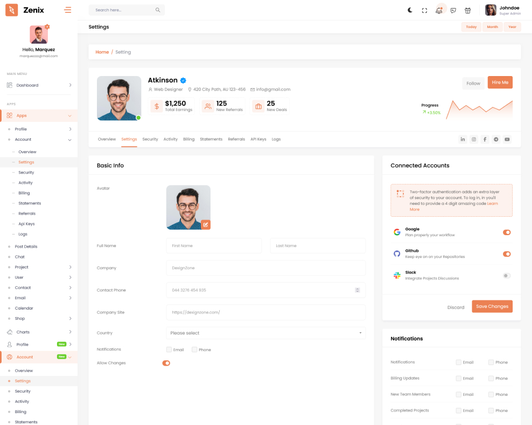Open the Country select dropdown
This screenshot has height=425, width=532.
265,333
